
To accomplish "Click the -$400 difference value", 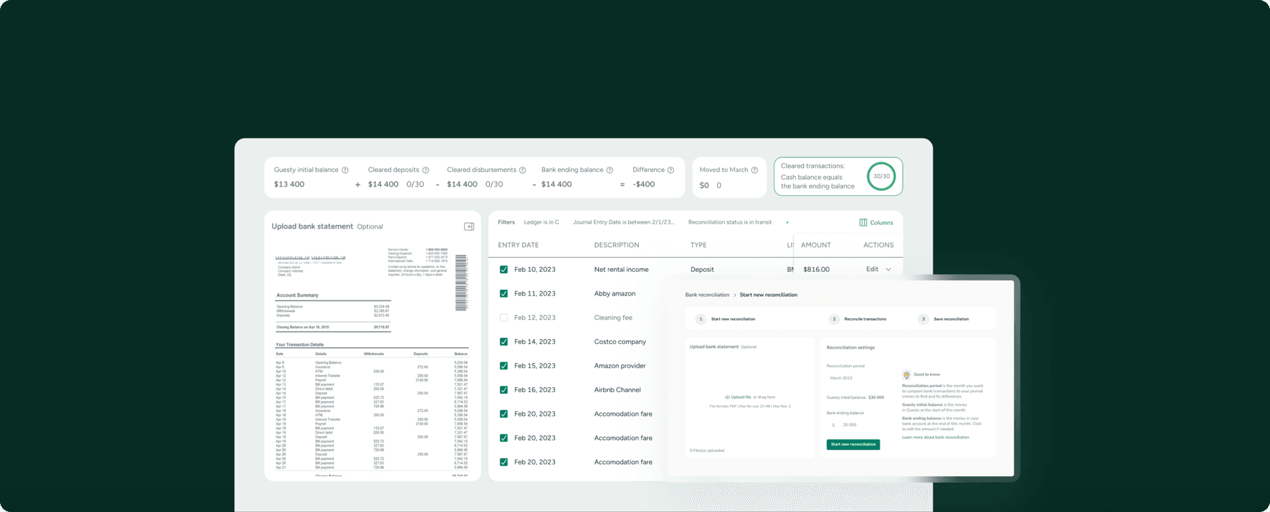I will 644,185.
